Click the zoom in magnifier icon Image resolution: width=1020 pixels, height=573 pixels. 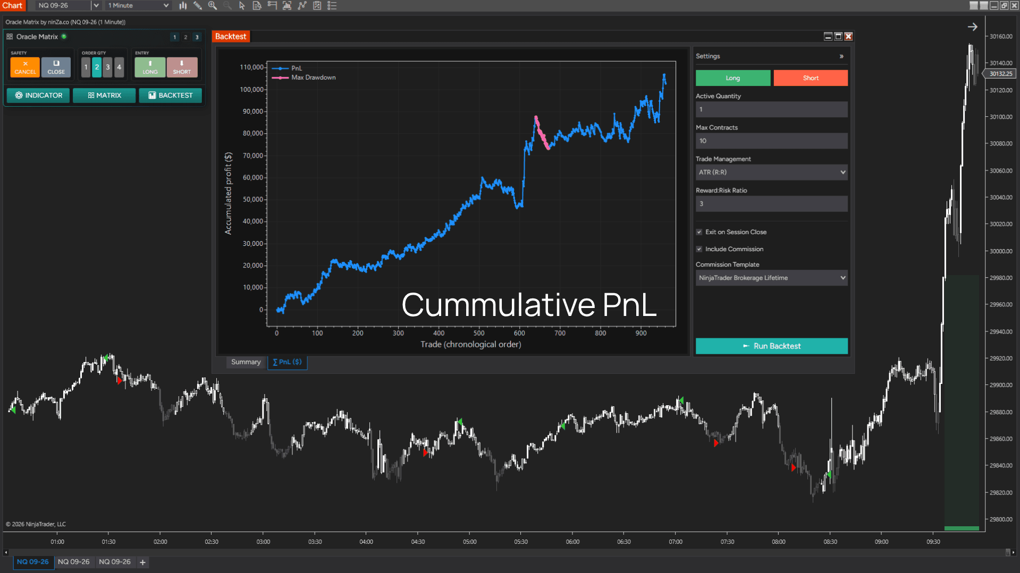click(213, 5)
